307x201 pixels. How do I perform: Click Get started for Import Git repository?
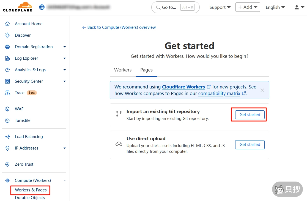[x=250, y=115]
